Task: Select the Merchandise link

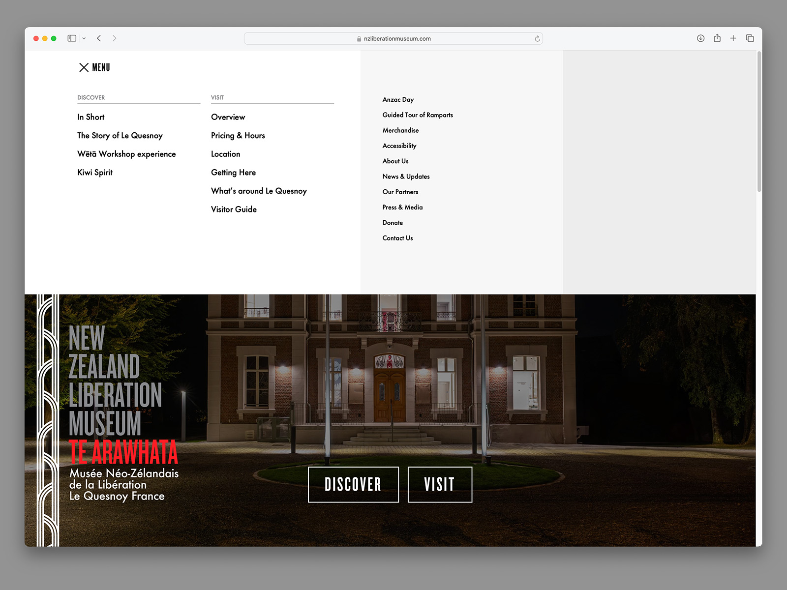Action: 401,130
